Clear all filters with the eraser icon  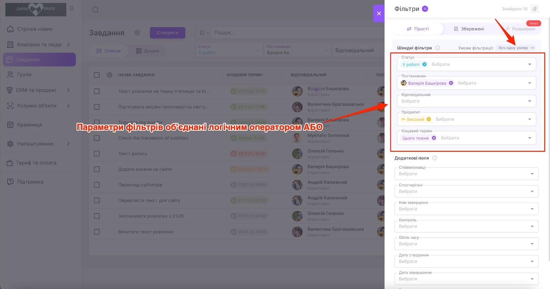coord(535,9)
